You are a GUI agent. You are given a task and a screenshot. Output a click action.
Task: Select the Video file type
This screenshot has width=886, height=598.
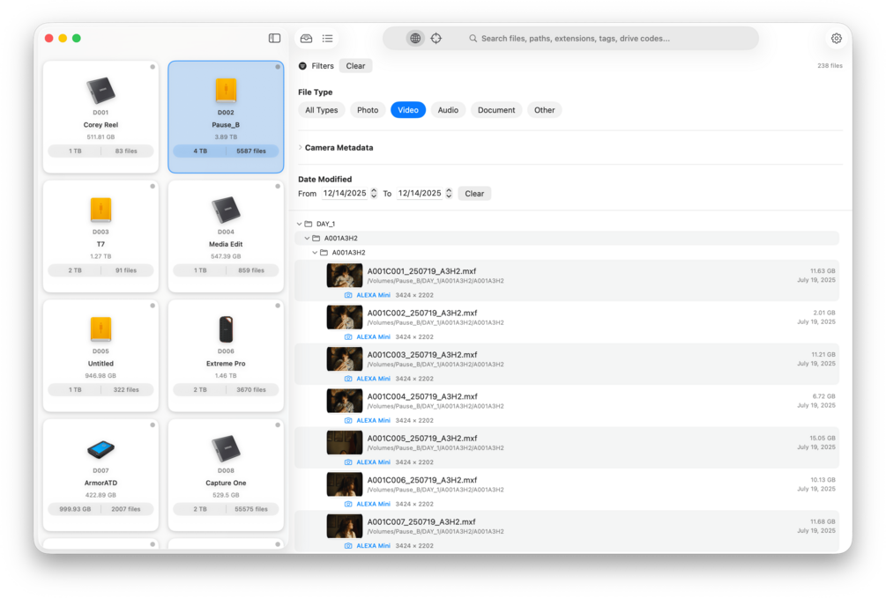[408, 110]
